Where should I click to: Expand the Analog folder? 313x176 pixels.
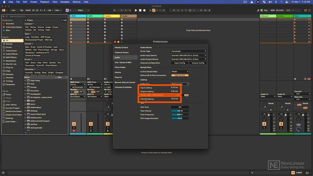(x=25, y=88)
